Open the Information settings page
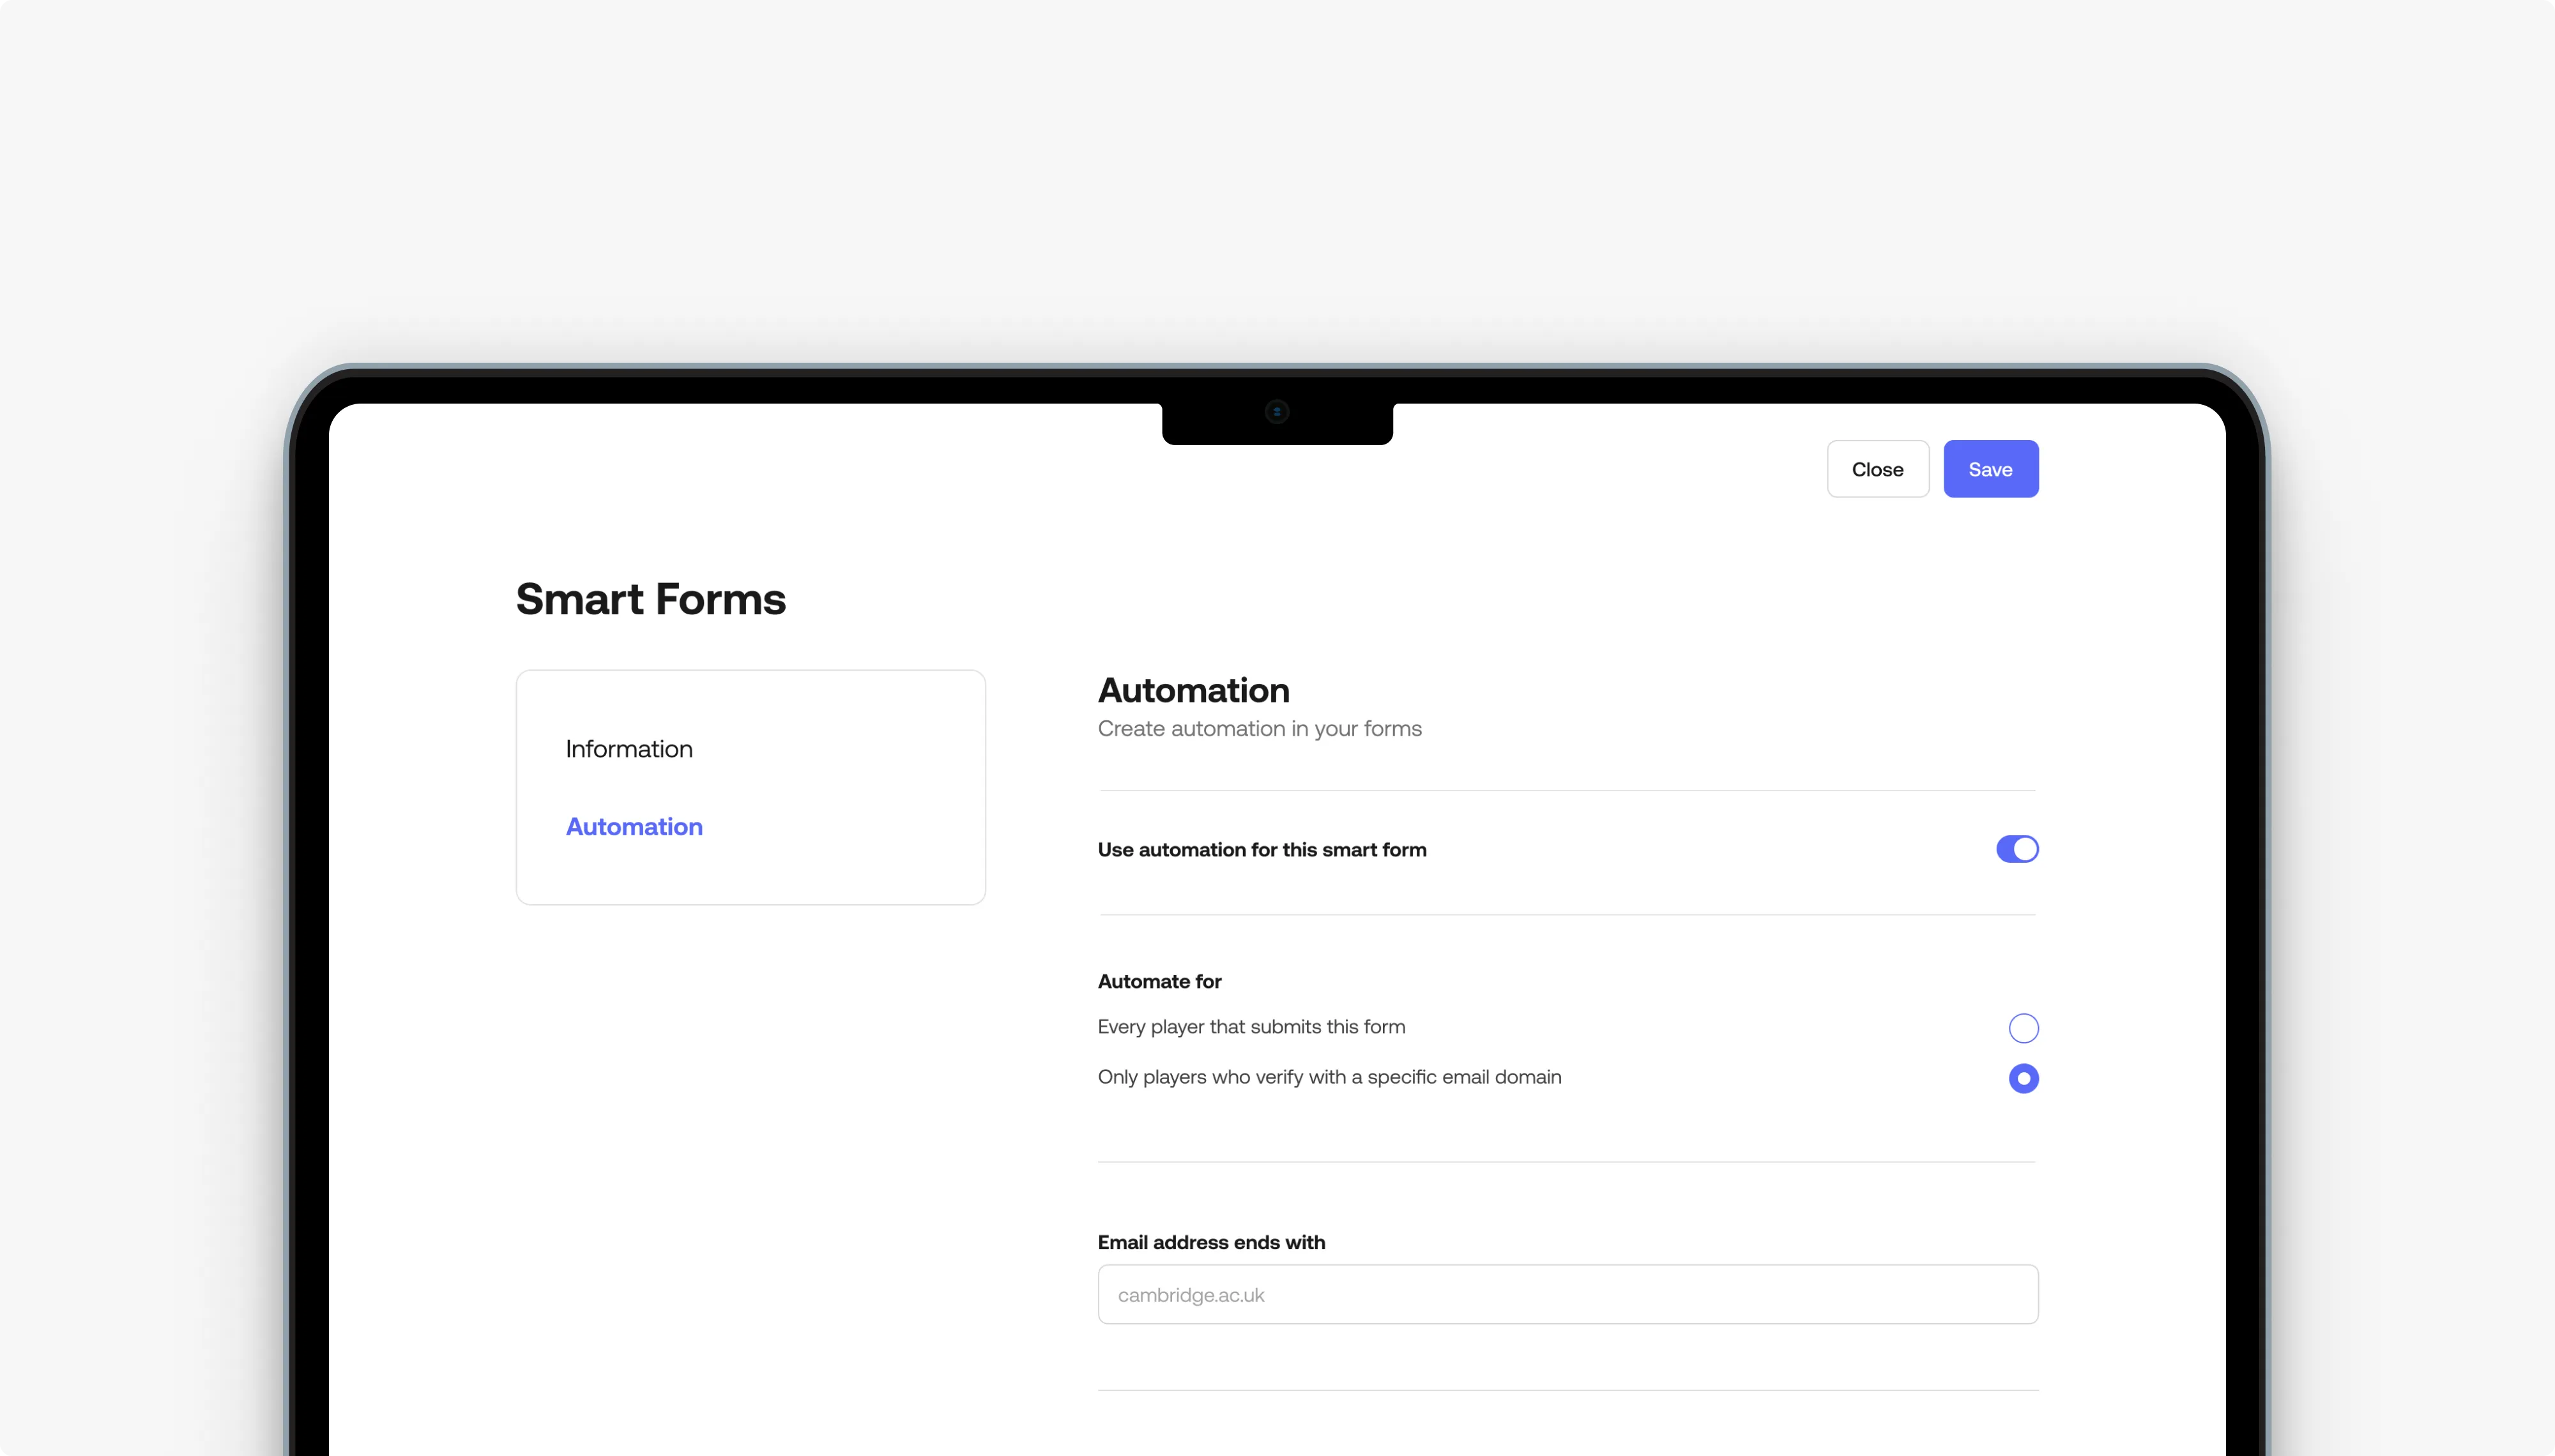 629,748
